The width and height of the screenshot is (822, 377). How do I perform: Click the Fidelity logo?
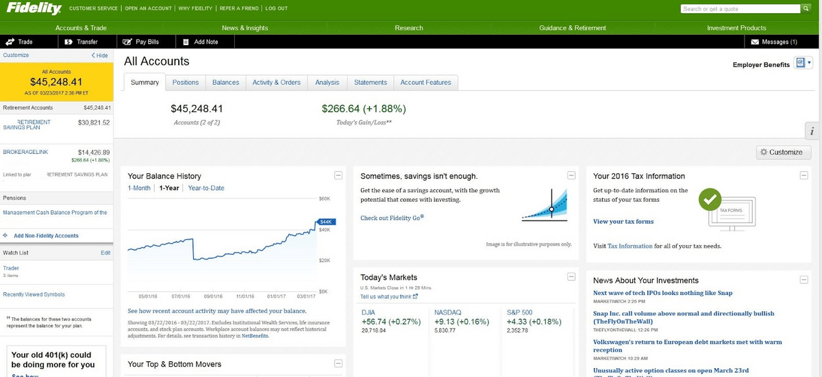pos(34,8)
